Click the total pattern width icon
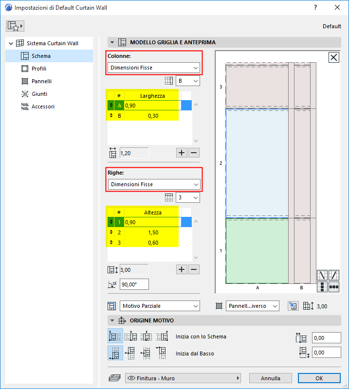The width and height of the screenshot is (349, 389). (113, 153)
